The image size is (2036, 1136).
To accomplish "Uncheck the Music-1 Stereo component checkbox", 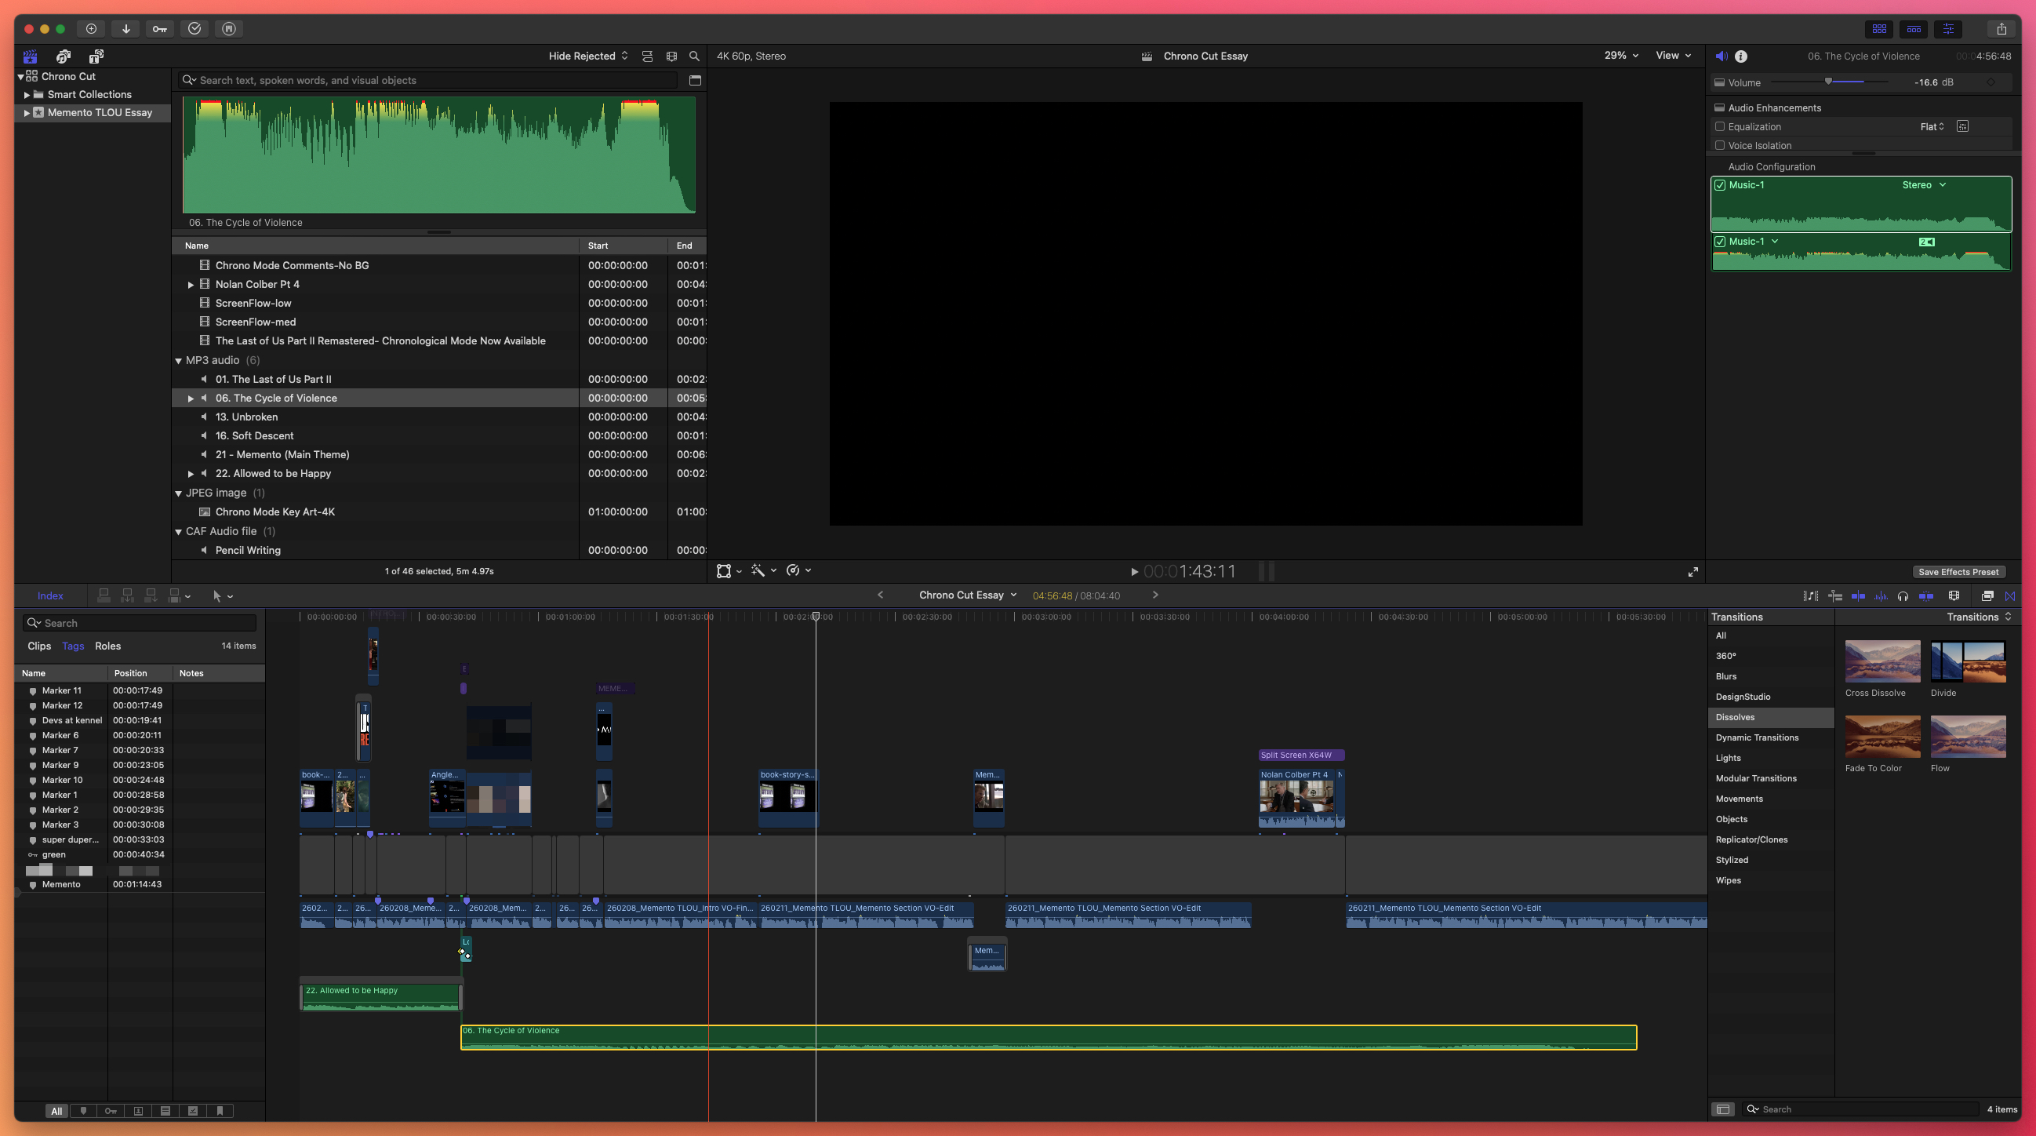I will [x=1720, y=185].
